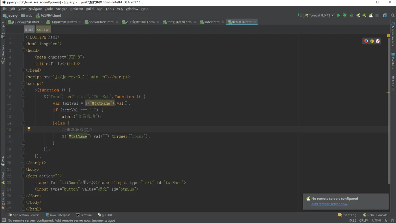
Task: Switch to show和hide.html editor tab
Action: coord(101,22)
